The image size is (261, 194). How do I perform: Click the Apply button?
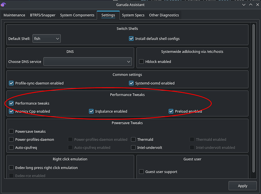(x=242, y=186)
